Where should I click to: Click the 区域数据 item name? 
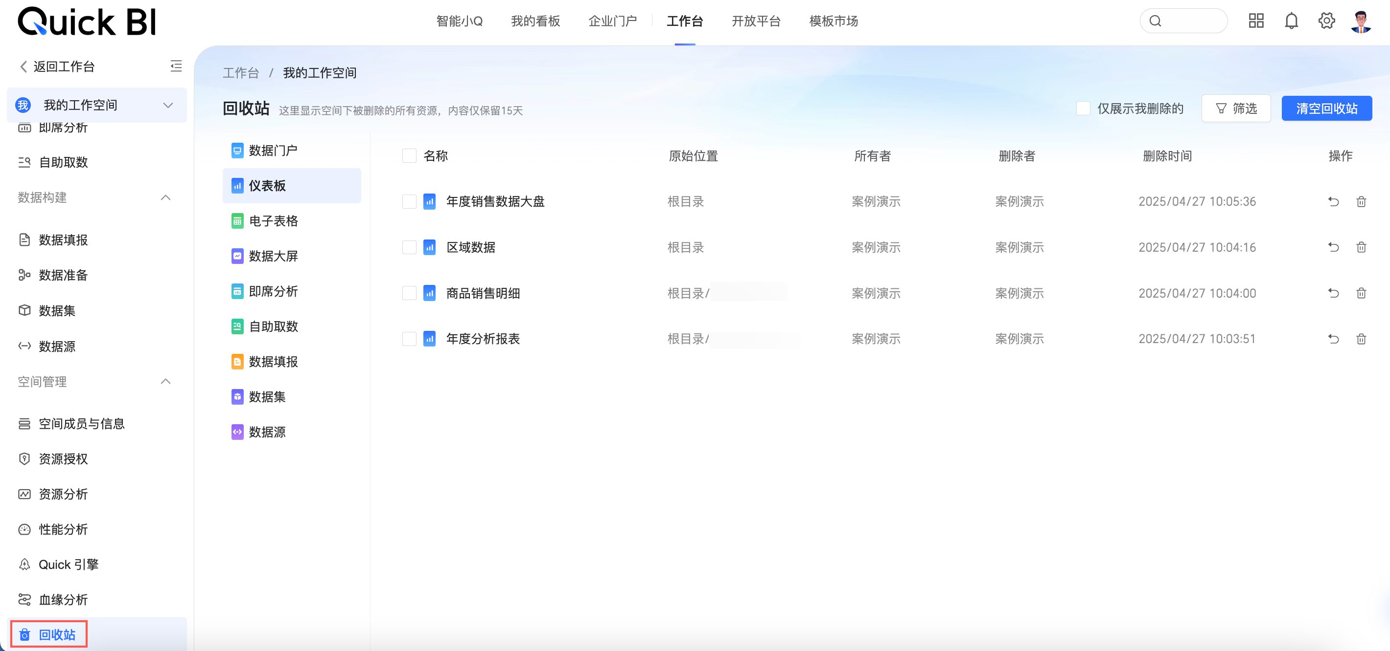(470, 247)
